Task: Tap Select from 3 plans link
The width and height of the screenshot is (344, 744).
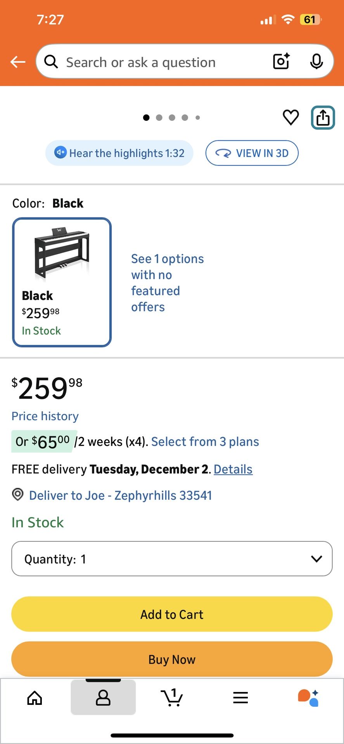Action: pyautogui.click(x=205, y=442)
